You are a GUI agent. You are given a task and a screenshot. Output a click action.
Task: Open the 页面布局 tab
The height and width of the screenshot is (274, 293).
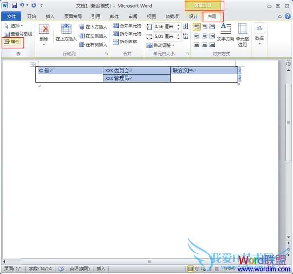(73, 17)
